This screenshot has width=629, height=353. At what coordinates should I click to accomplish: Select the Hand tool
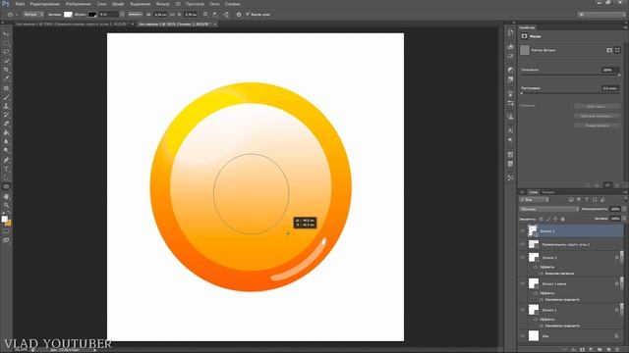(x=6, y=196)
